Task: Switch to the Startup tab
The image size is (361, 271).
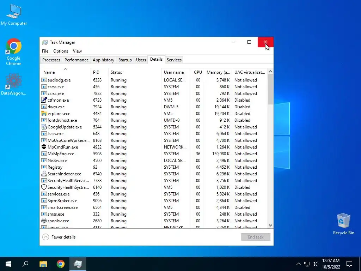Action: [x=125, y=60]
